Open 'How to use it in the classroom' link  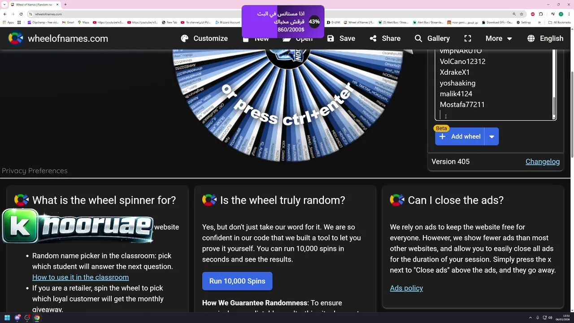point(80,277)
